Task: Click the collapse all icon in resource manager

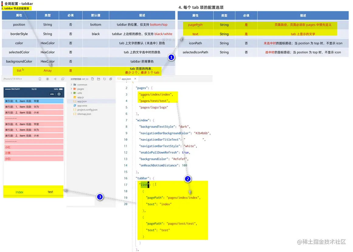Action: pos(111,79)
